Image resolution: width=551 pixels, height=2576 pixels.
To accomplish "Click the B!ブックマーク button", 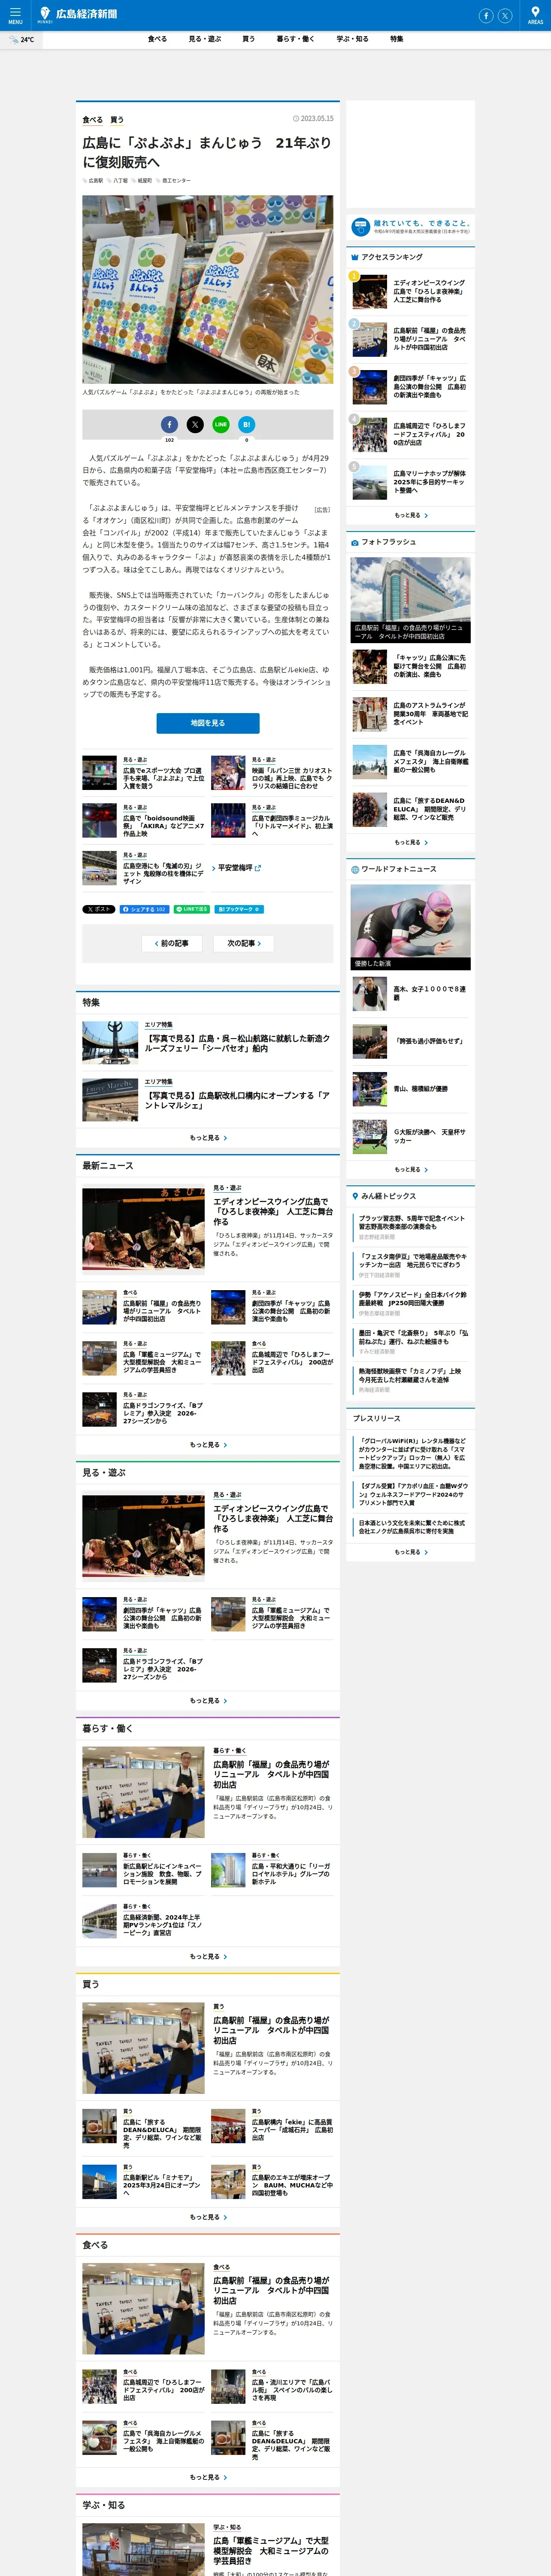I will click(x=239, y=909).
